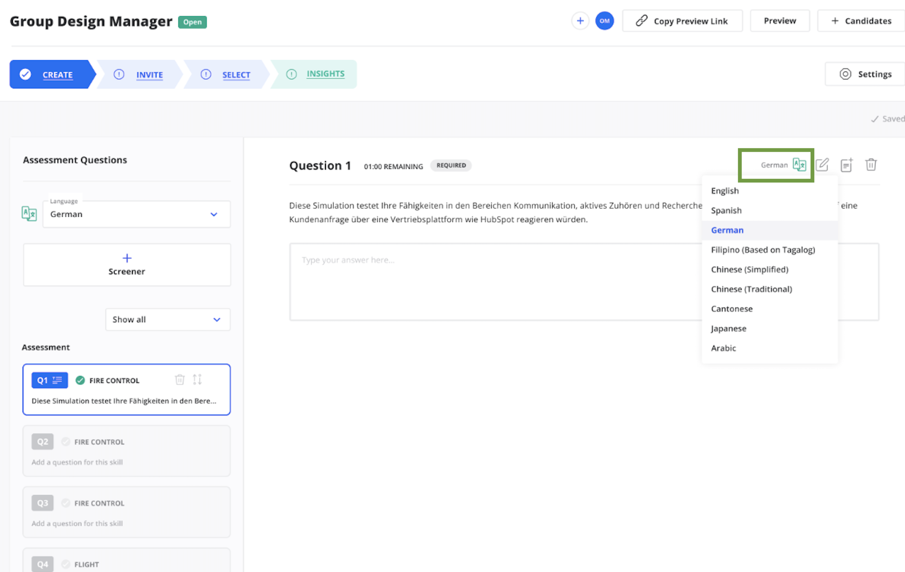Choose Spanish in the language menu
The image size is (905, 572).
pyautogui.click(x=726, y=210)
